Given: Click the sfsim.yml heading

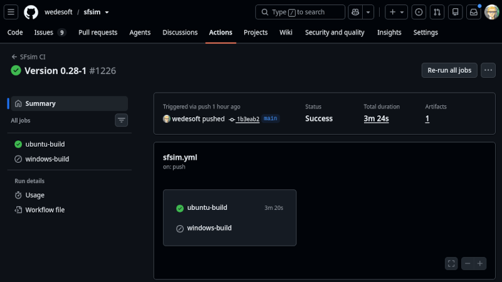Looking at the screenshot, I should point(180,157).
